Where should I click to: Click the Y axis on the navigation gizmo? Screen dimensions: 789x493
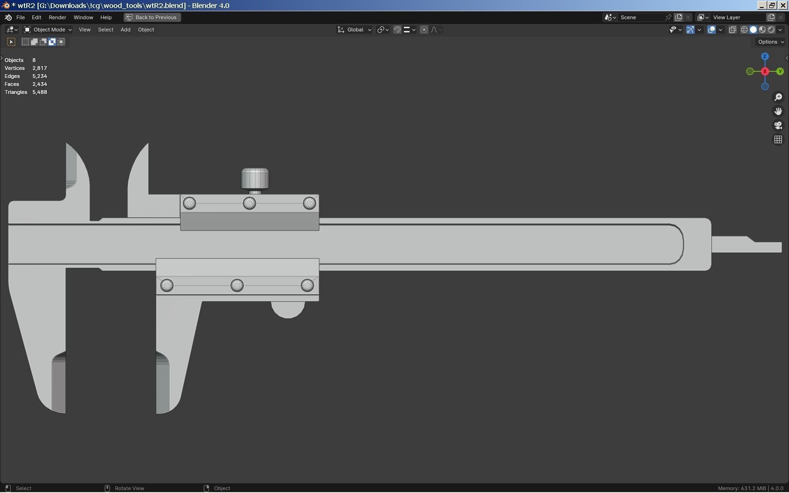780,71
